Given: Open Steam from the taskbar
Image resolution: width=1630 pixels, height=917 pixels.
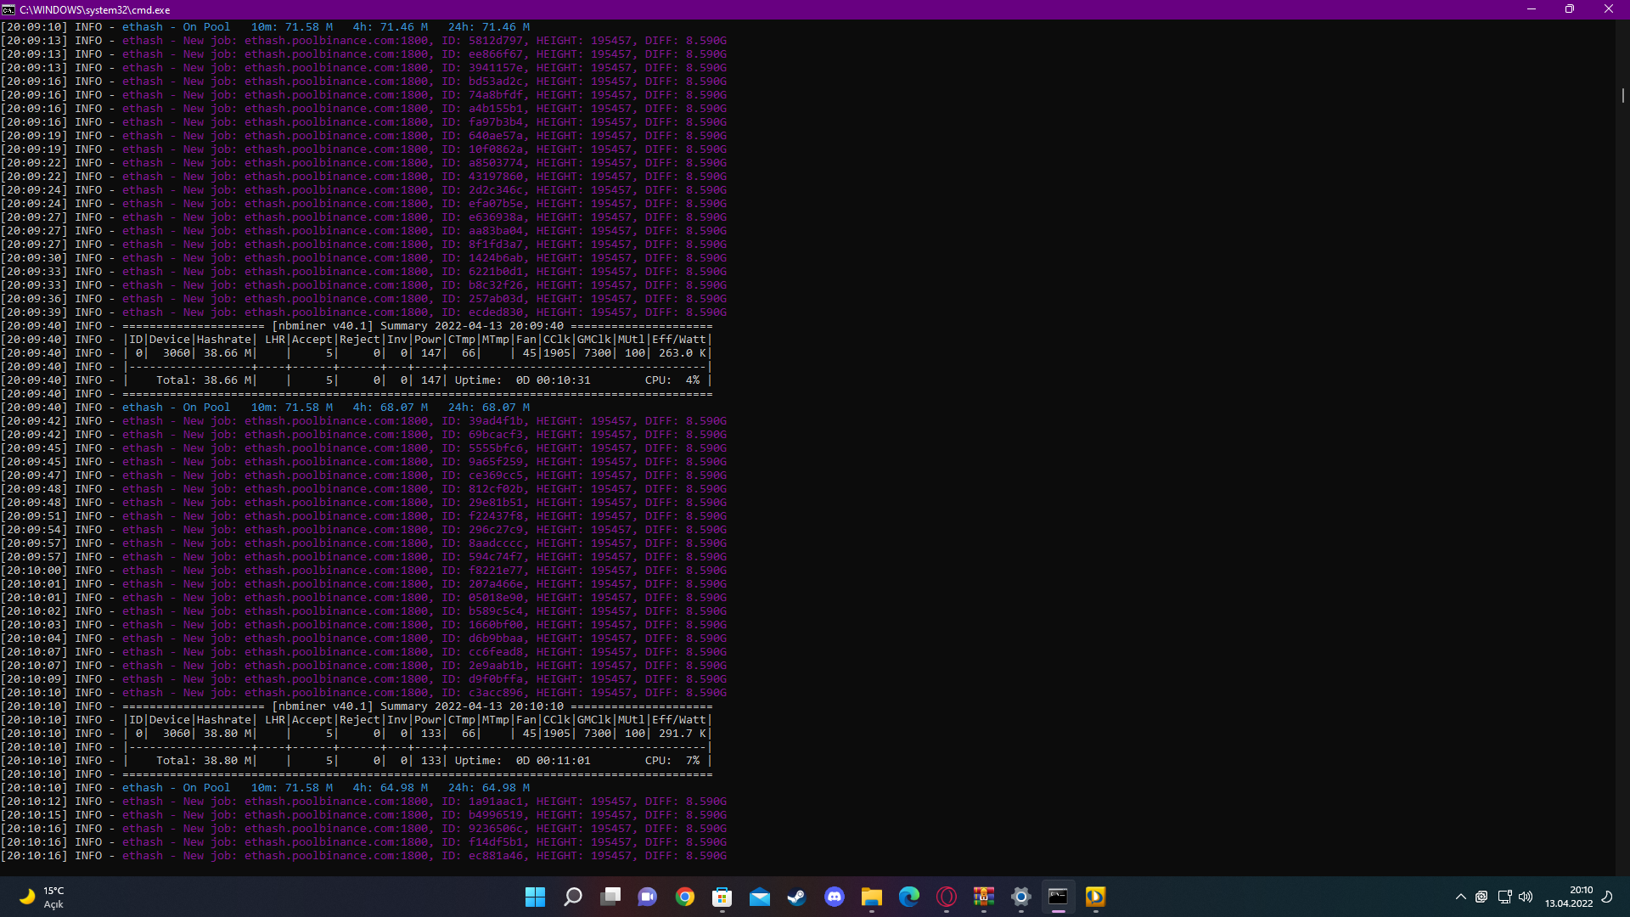Looking at the screenshot, I should [x=797, y=897].
